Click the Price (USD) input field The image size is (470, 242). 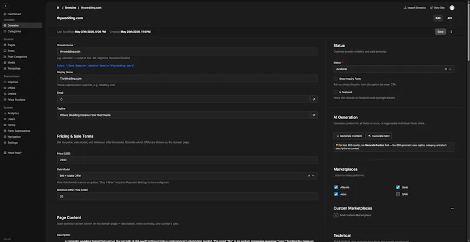(x=187, y=160)
